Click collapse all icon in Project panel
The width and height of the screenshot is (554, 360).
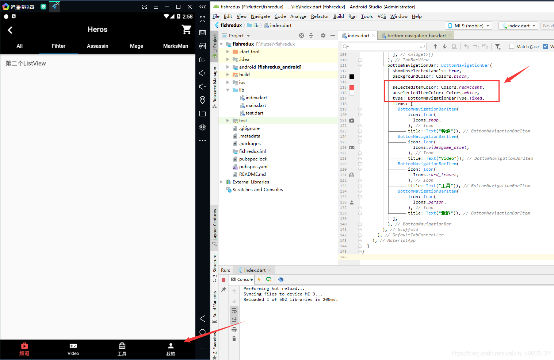coord(311,35)
